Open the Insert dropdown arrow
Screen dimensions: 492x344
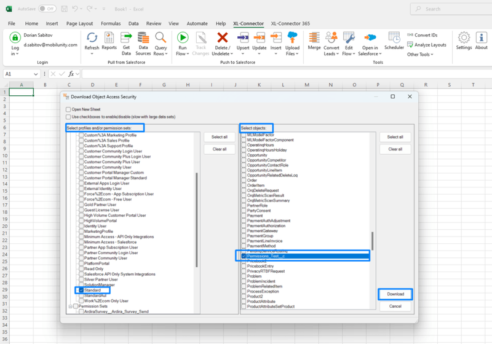[276, 53]
